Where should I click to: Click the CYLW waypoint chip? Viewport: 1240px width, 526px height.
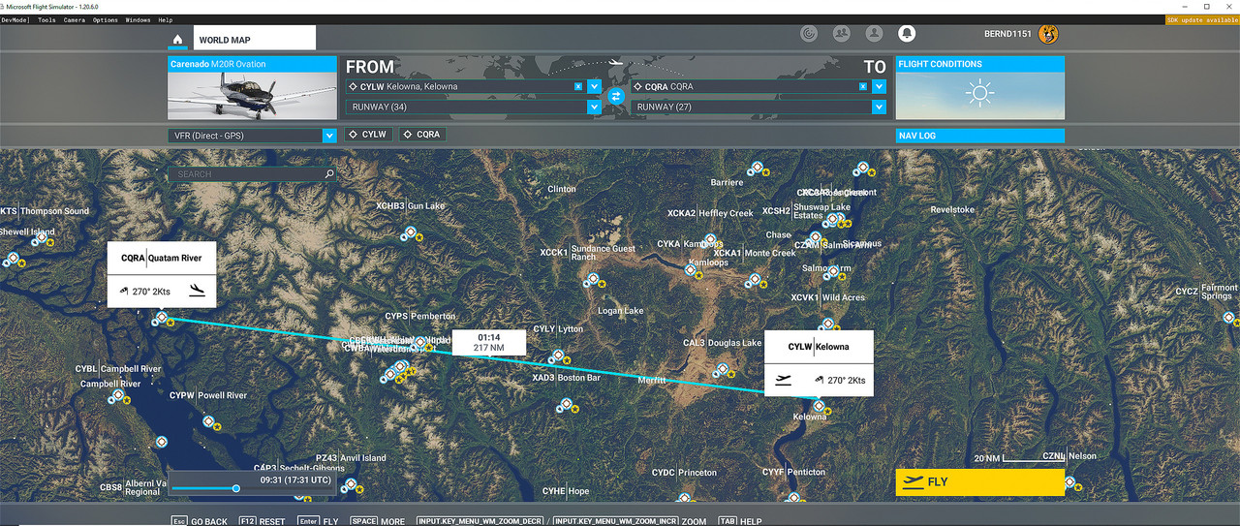(369, 135)
